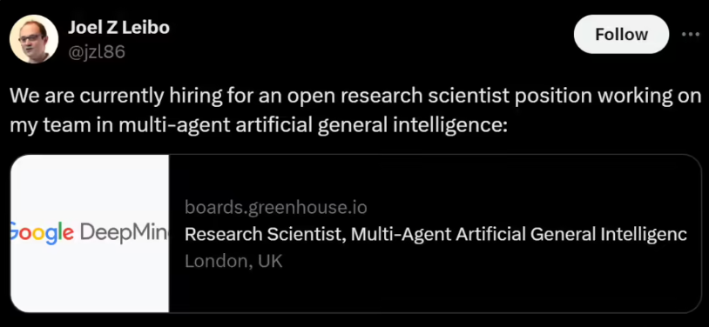Click the colorful Google word in logo

tap(42, 234)
